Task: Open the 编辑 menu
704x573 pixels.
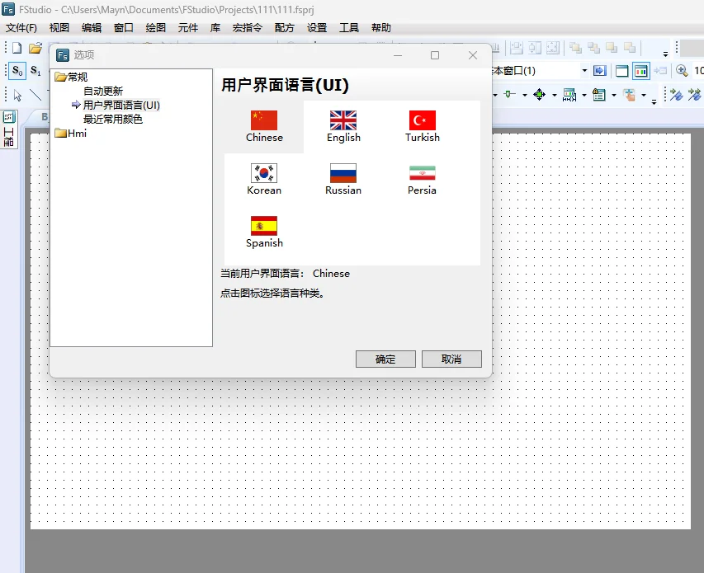Action: 92,28
